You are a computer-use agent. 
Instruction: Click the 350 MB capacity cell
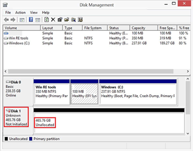pos(137,38)
